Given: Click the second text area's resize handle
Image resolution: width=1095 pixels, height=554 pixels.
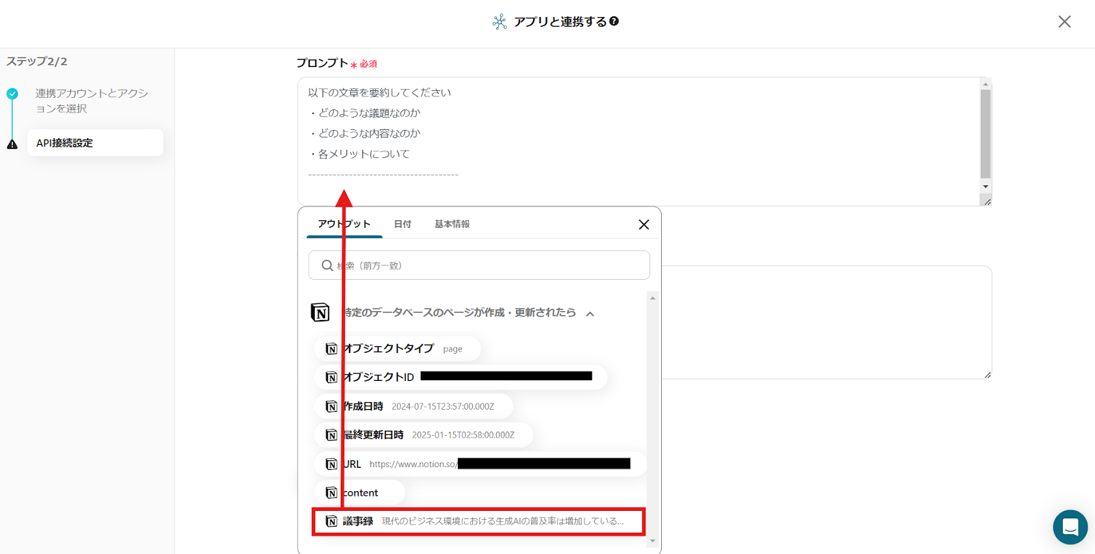Looking at the screenshot, I should 987,374.
